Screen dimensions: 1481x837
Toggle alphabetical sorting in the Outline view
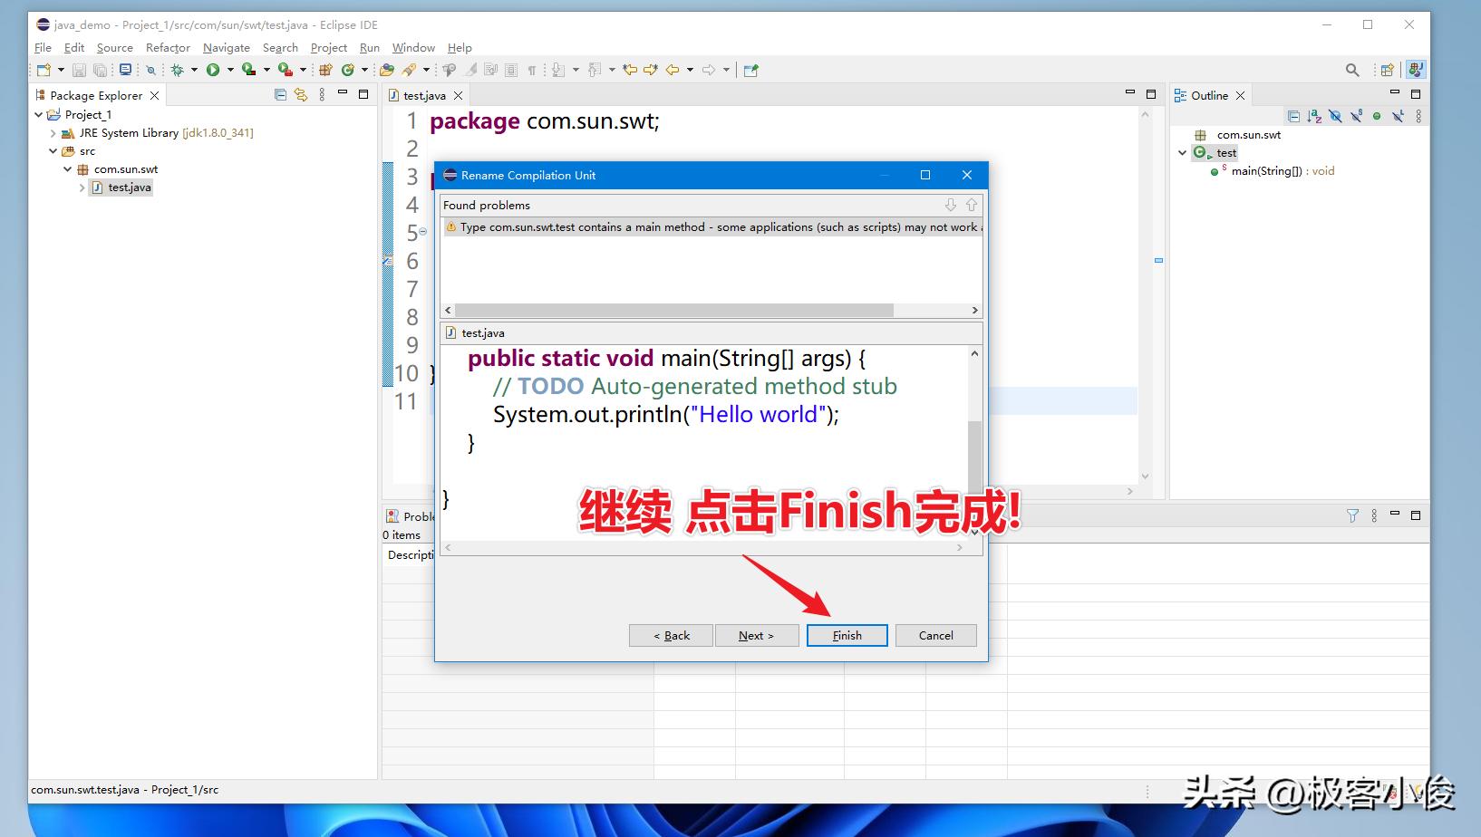tap(1314, 116)
